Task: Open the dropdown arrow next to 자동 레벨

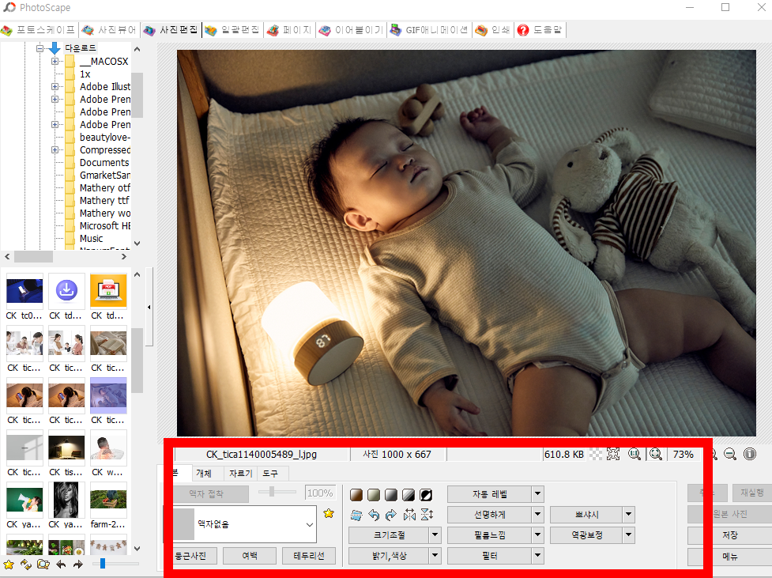Action: click(537, 493)
